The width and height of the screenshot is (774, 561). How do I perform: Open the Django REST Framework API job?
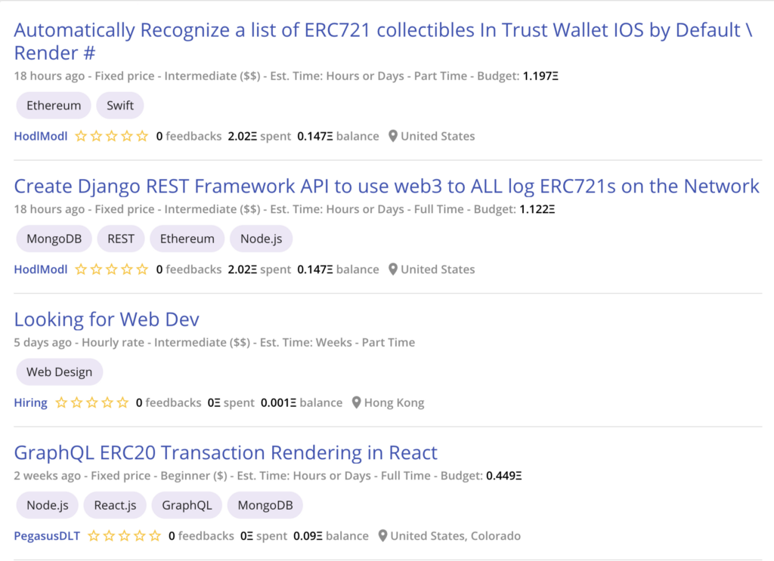[386, 186]
